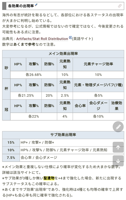Follow the highlighted 聖遺物 link

coord(49,178)
